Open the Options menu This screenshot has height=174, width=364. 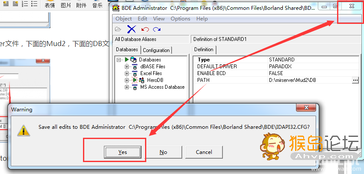point(181,19)
